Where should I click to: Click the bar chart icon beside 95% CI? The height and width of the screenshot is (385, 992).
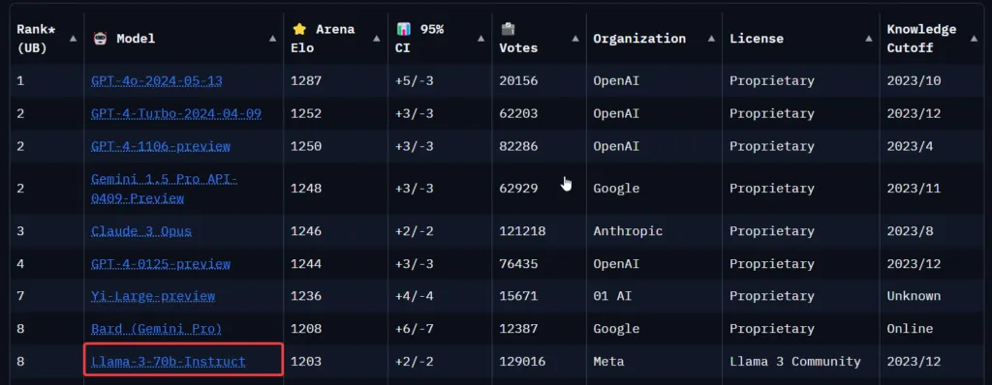[403, 29]
